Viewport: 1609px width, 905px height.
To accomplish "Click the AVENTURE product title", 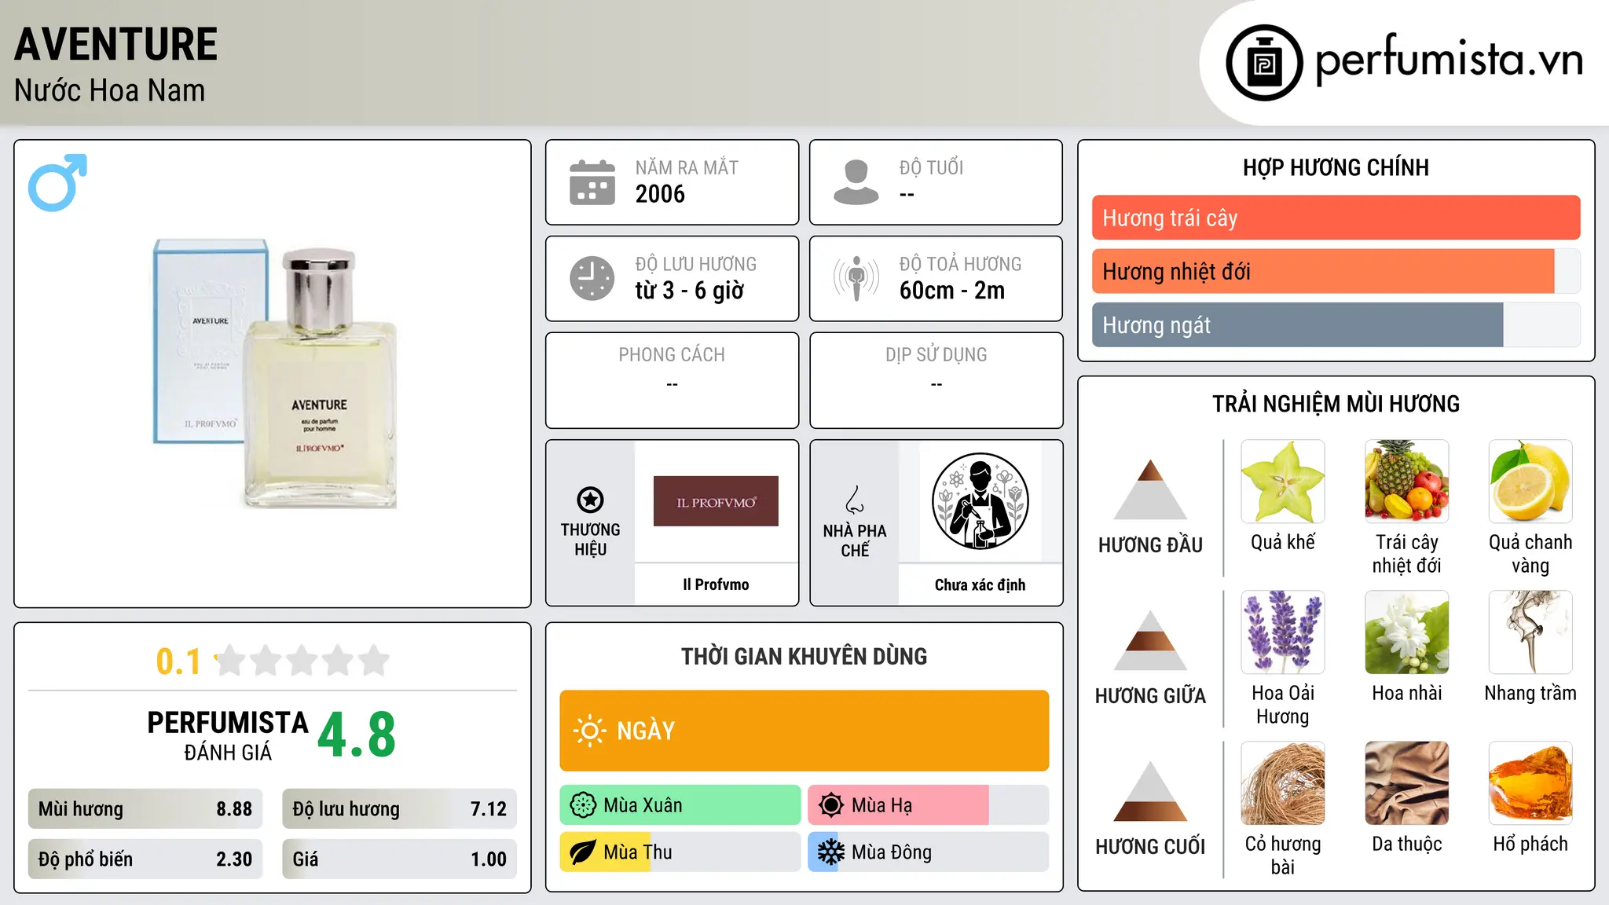I will coord(115,44).
